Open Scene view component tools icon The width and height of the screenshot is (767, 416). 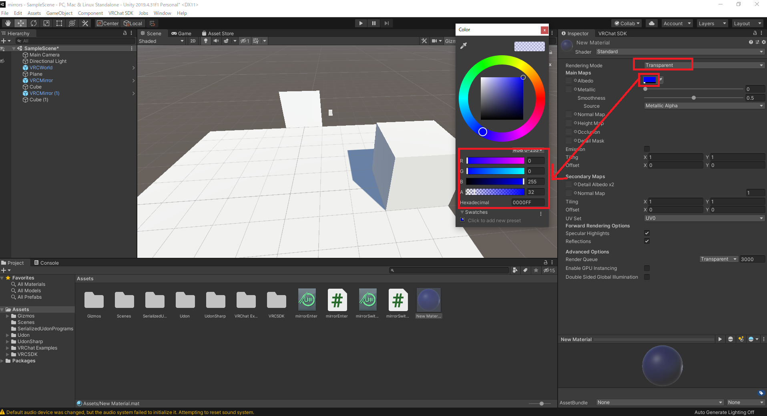424,41
